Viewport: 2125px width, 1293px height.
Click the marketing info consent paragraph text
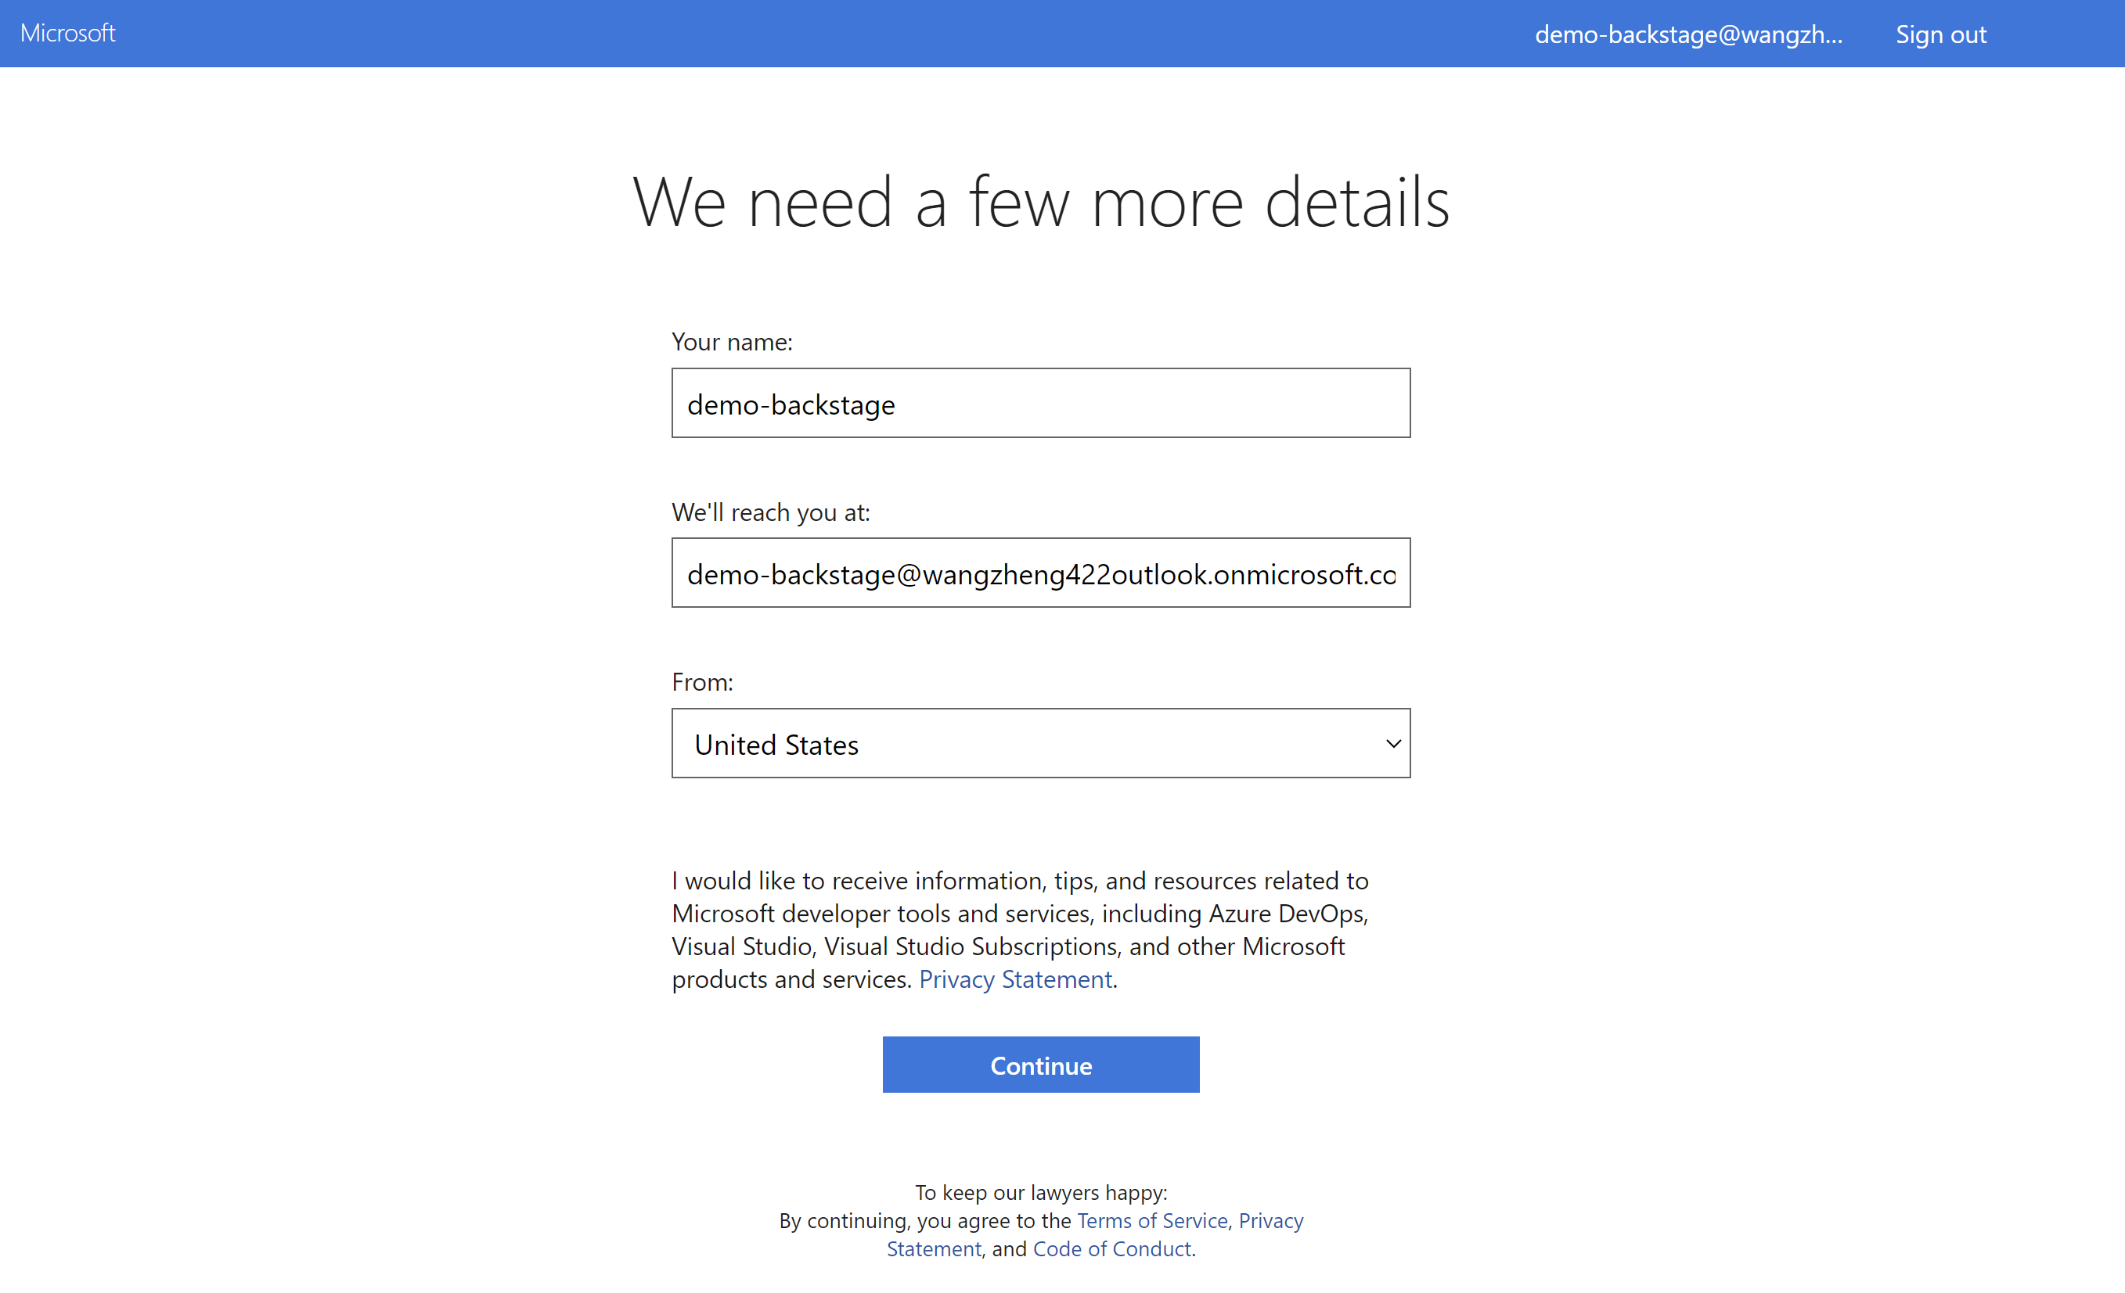[1017, 914]
